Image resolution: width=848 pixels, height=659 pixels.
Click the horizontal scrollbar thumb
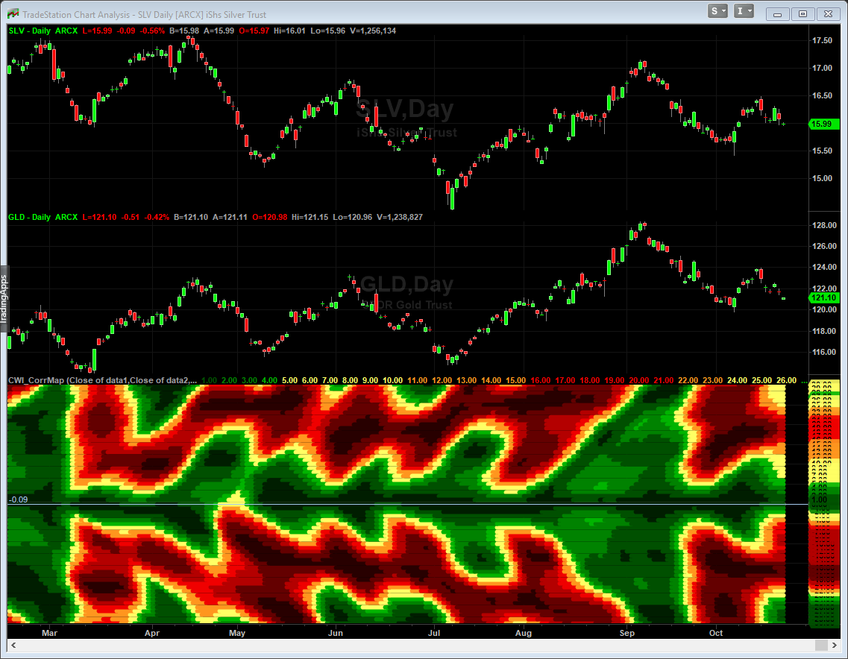click(x=820, y=644)
